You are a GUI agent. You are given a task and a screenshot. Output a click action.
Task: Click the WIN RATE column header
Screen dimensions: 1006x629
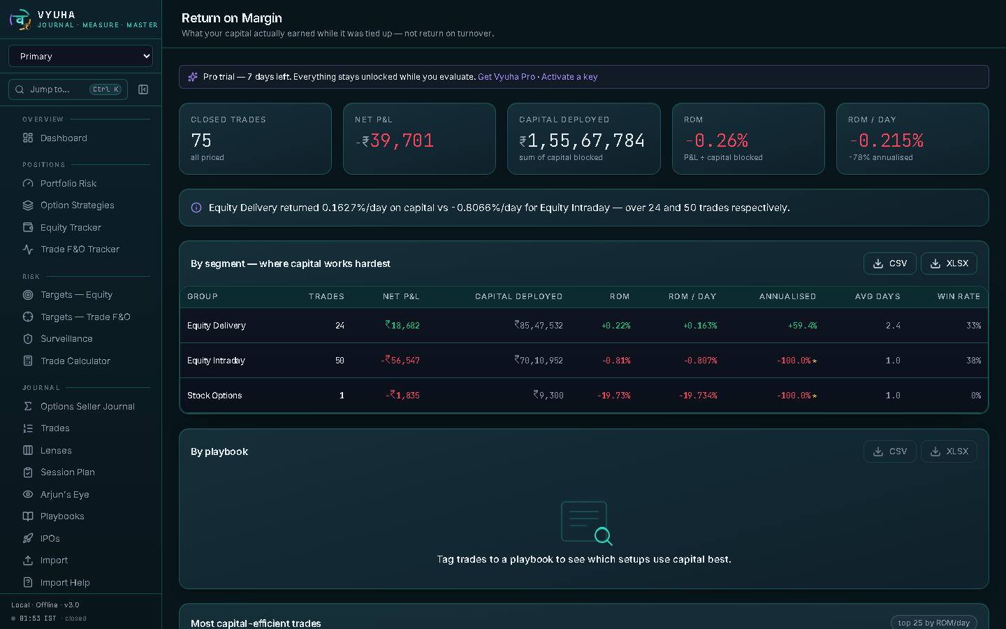[x=959, y=296]
